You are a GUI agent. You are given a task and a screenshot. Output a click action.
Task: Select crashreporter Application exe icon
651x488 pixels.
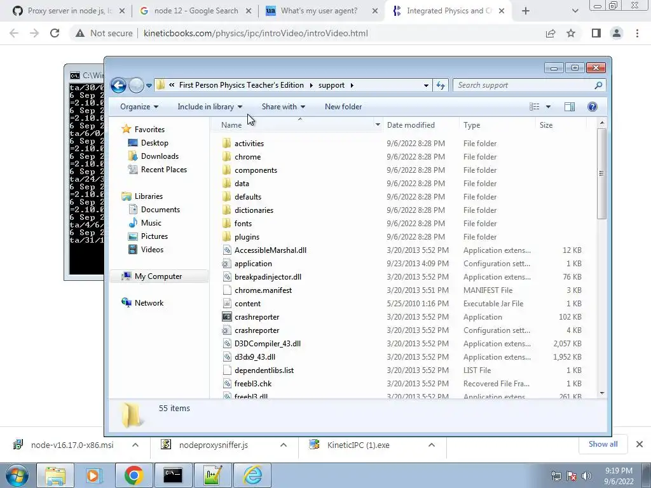[x=227, y=317]
